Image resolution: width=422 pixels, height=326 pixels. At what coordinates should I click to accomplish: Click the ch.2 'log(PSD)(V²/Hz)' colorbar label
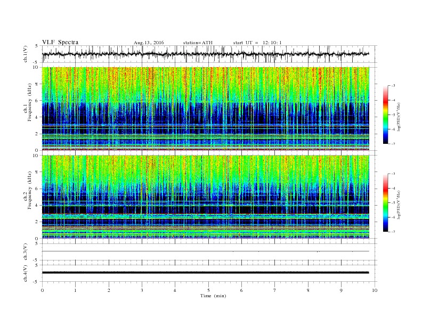(x=399, y=205)
